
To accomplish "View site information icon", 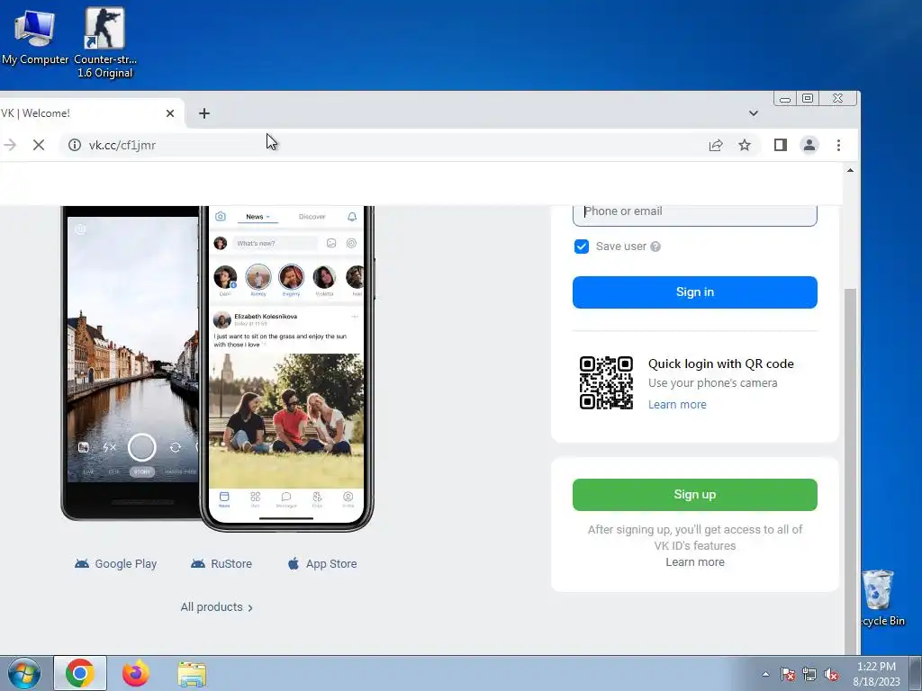I will pos(75,145).
